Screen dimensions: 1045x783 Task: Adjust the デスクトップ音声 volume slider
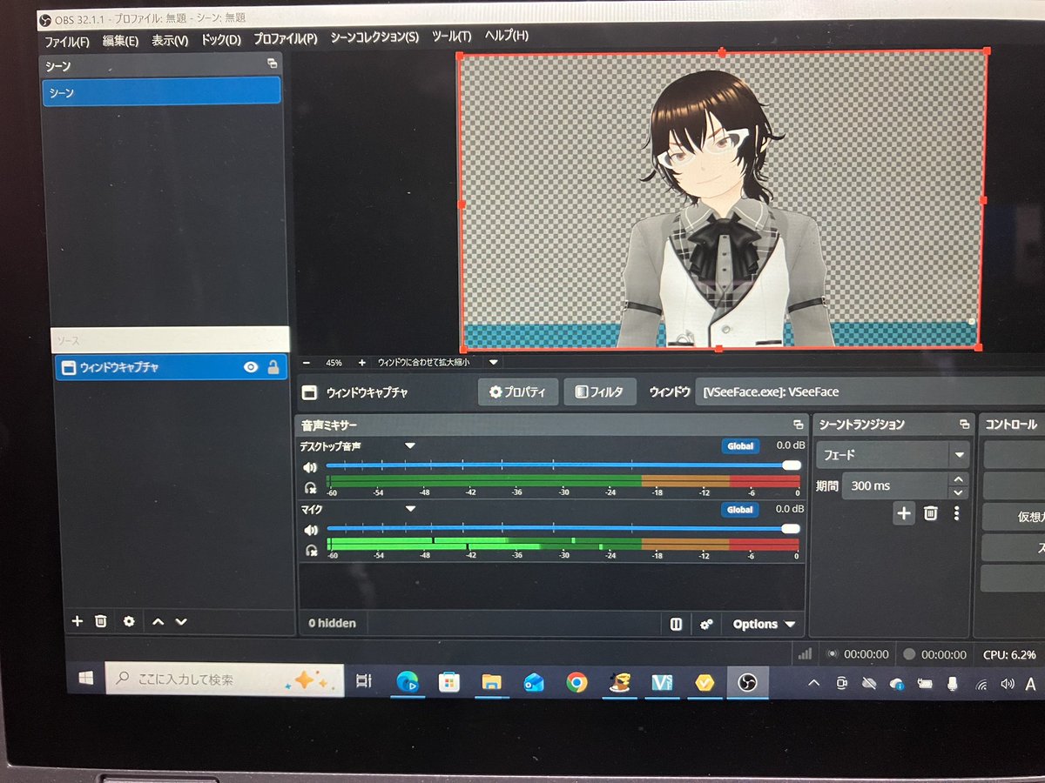(791, 465)
